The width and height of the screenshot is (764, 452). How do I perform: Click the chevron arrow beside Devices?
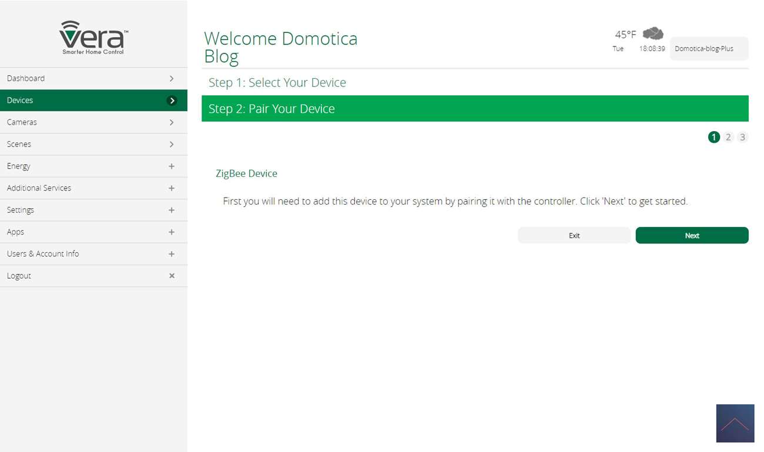point(172,101)
